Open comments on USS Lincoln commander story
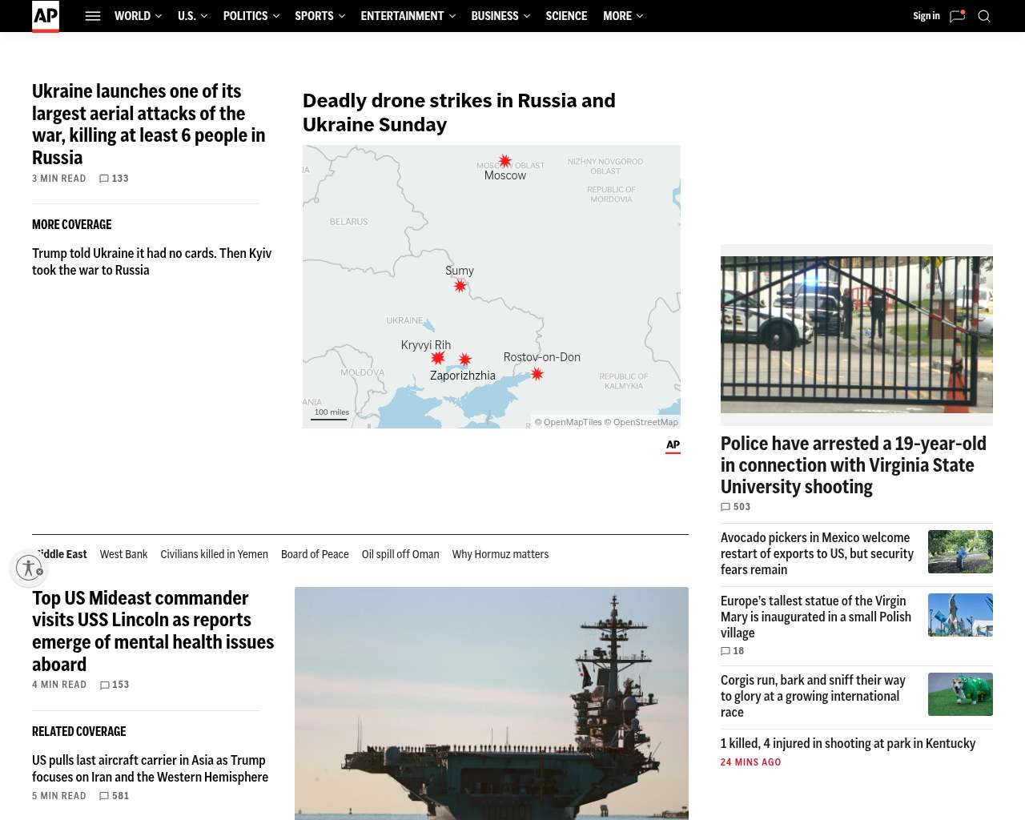 click(x=115, y=685)
